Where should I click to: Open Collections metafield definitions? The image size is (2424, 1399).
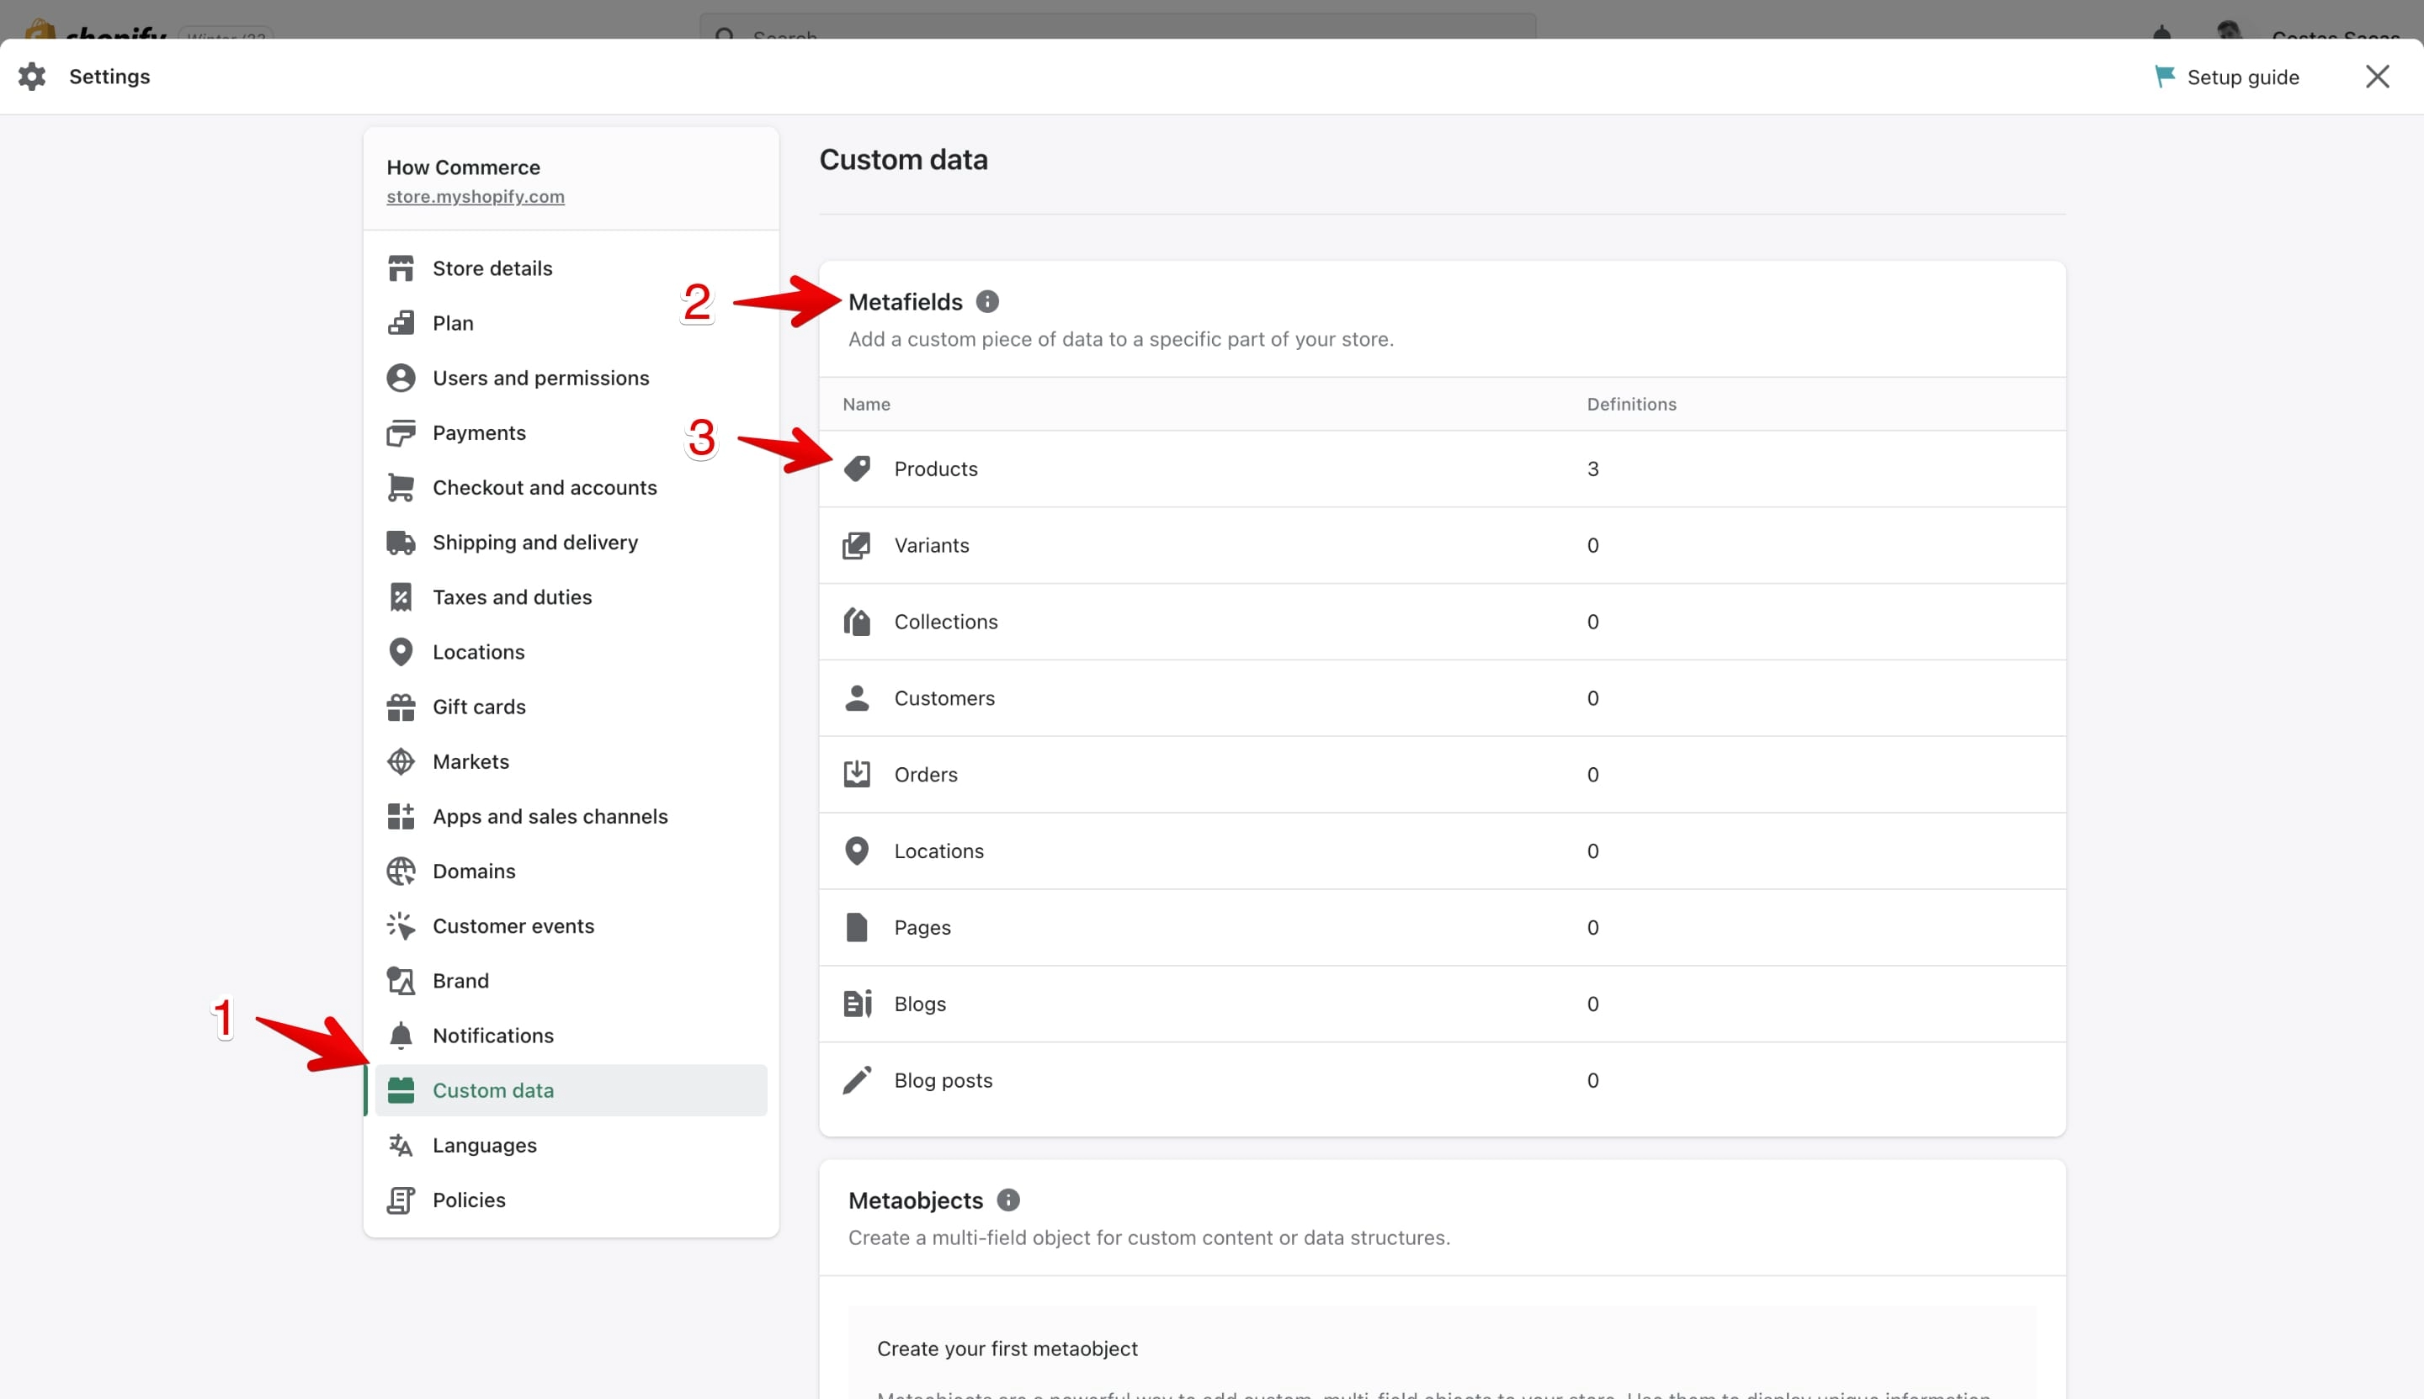click(x=1442, y=622)
